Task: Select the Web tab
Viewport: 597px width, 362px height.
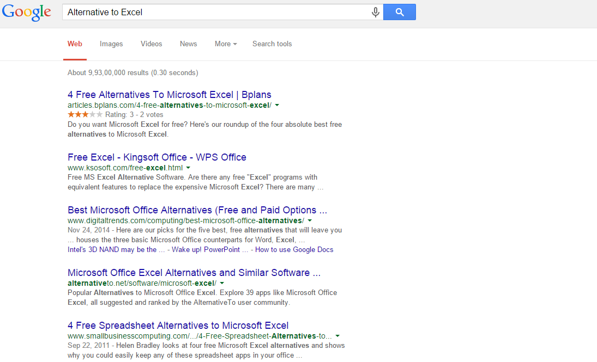Action: coord(75,44)
